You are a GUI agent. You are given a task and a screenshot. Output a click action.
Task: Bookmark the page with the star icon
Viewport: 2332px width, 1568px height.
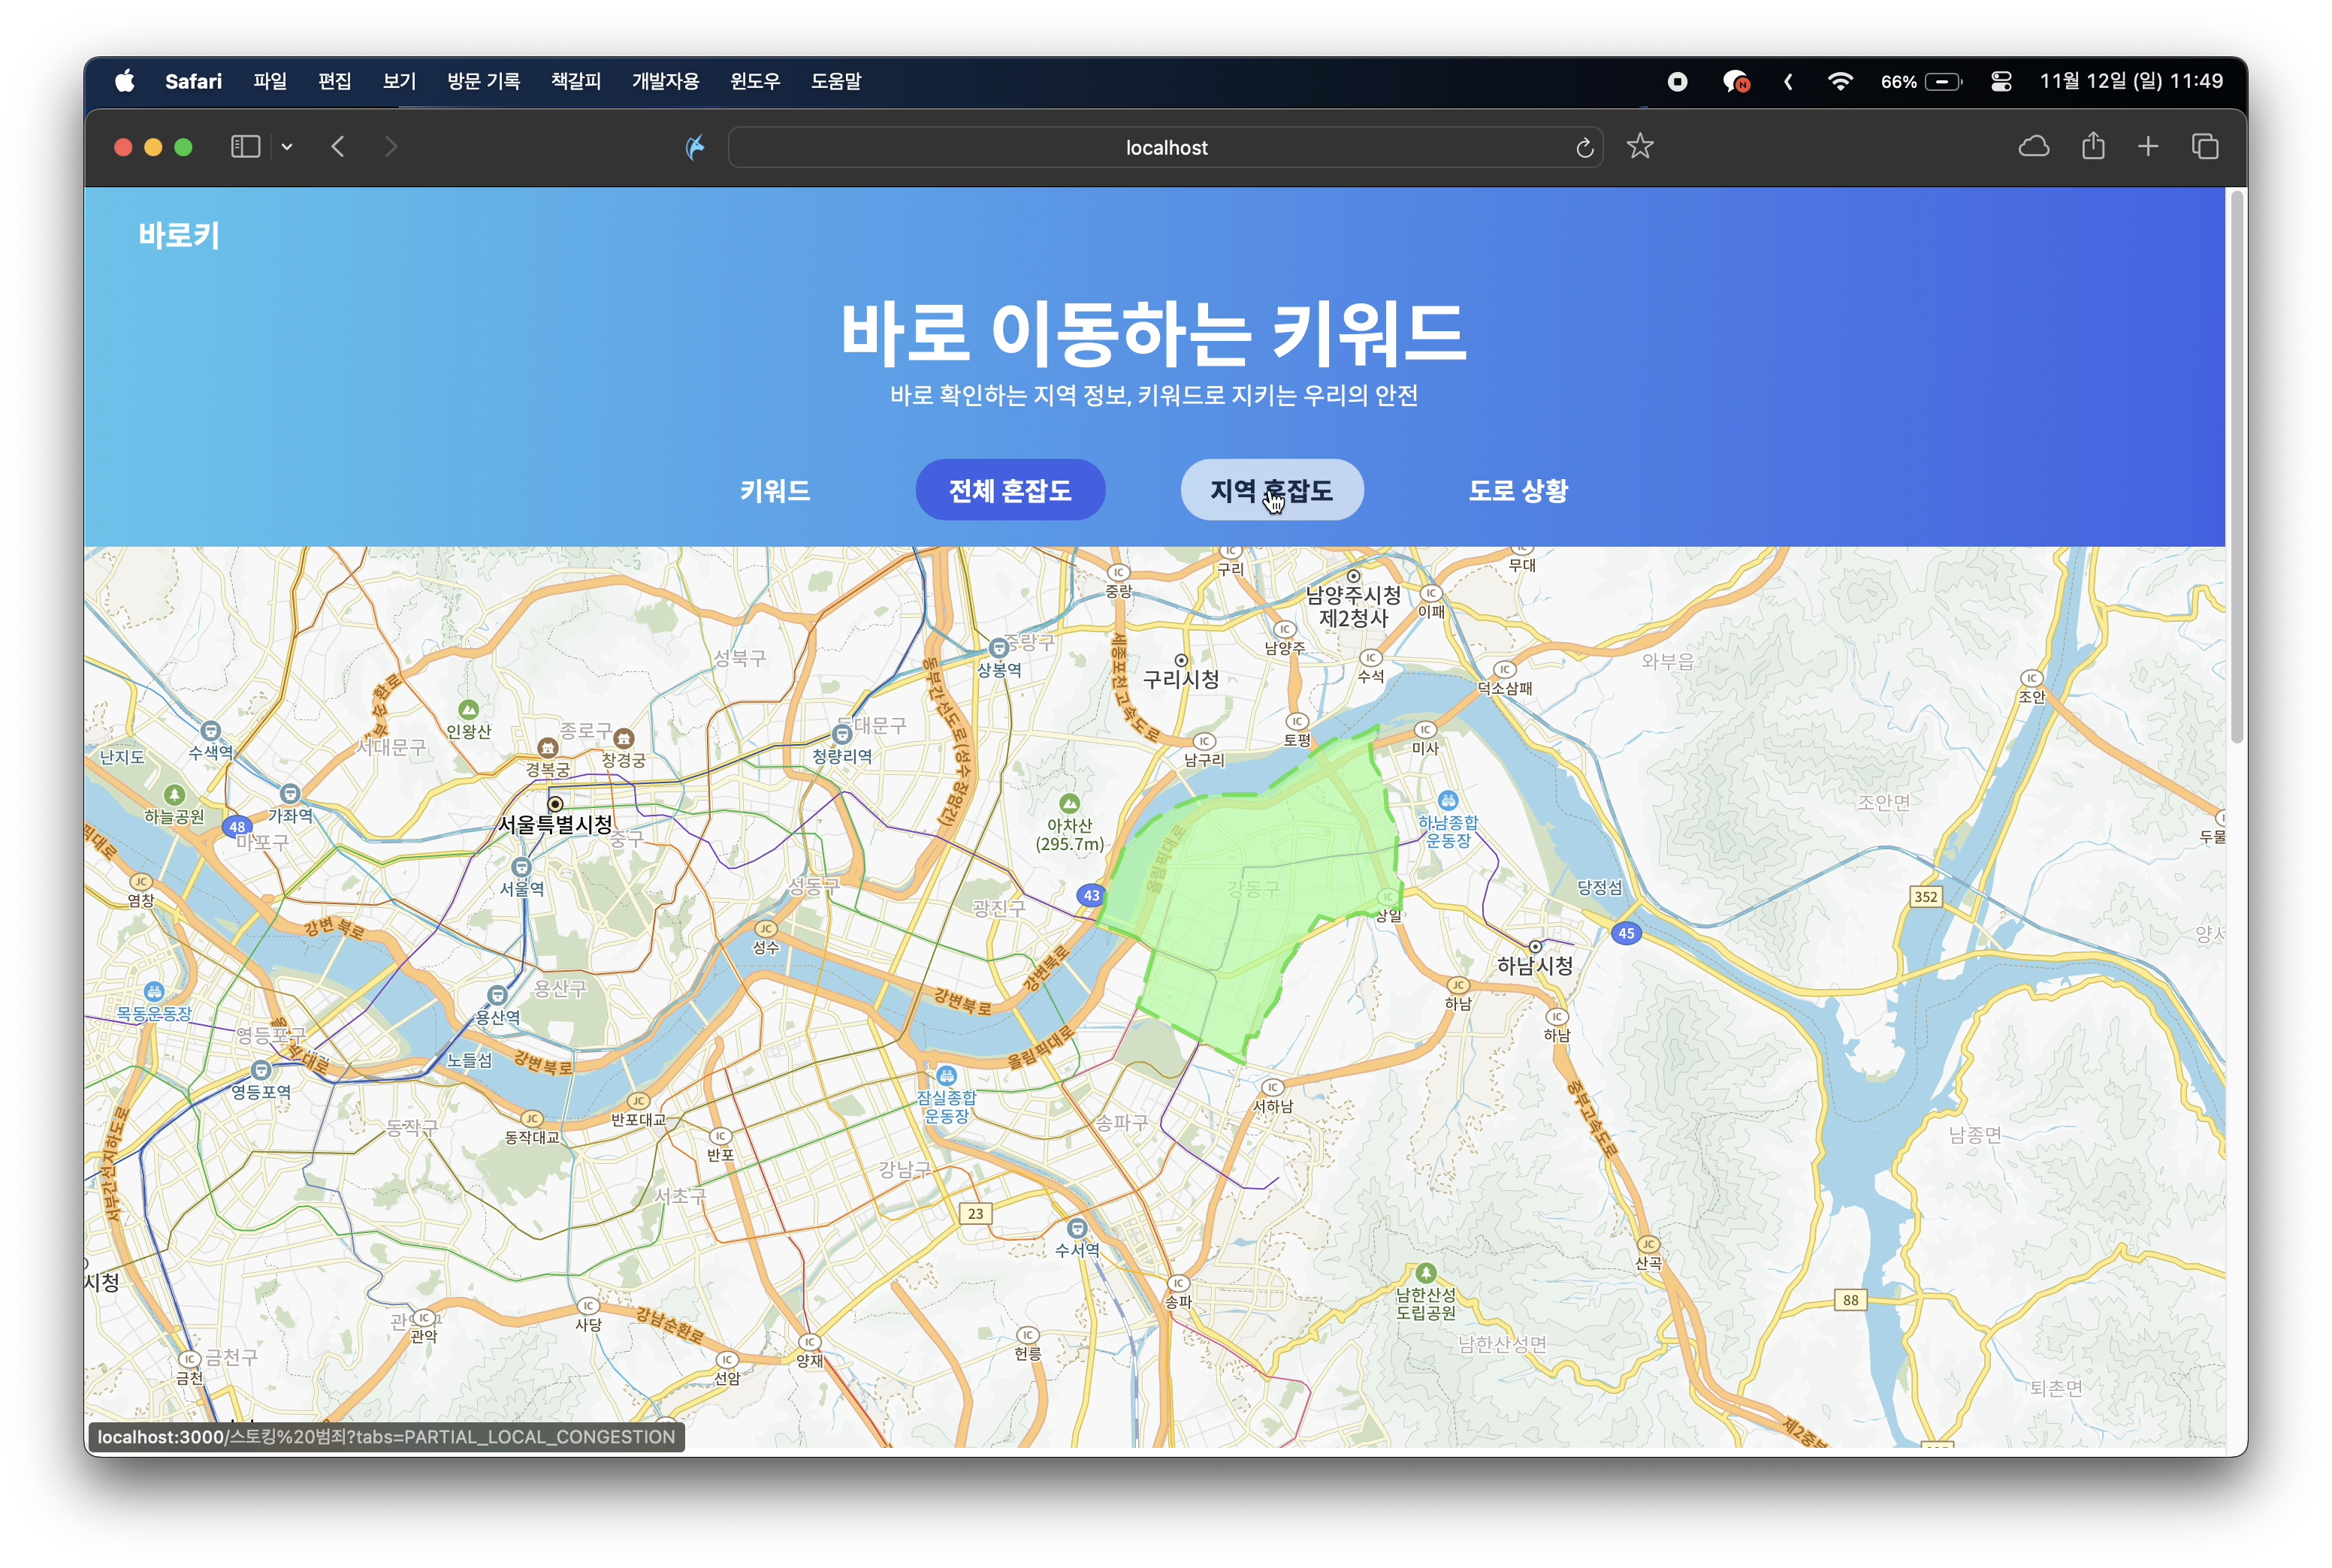pos(1640,147)
